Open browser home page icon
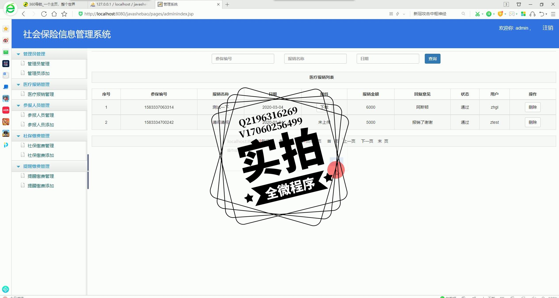The width and height of the screenshot is (559, 298). click(x=54, y=14)
